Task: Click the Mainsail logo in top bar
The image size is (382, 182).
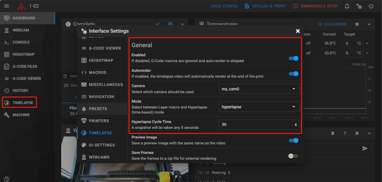Action: tap(21, 6)
